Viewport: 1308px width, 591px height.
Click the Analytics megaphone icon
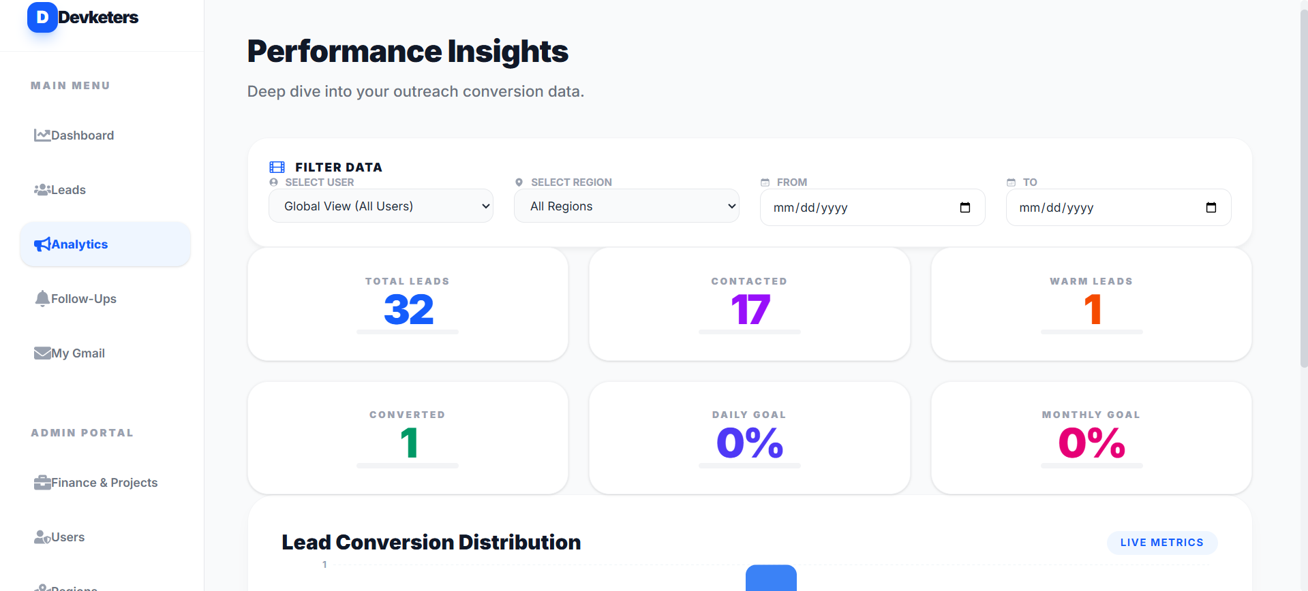(x=42, y=244)
